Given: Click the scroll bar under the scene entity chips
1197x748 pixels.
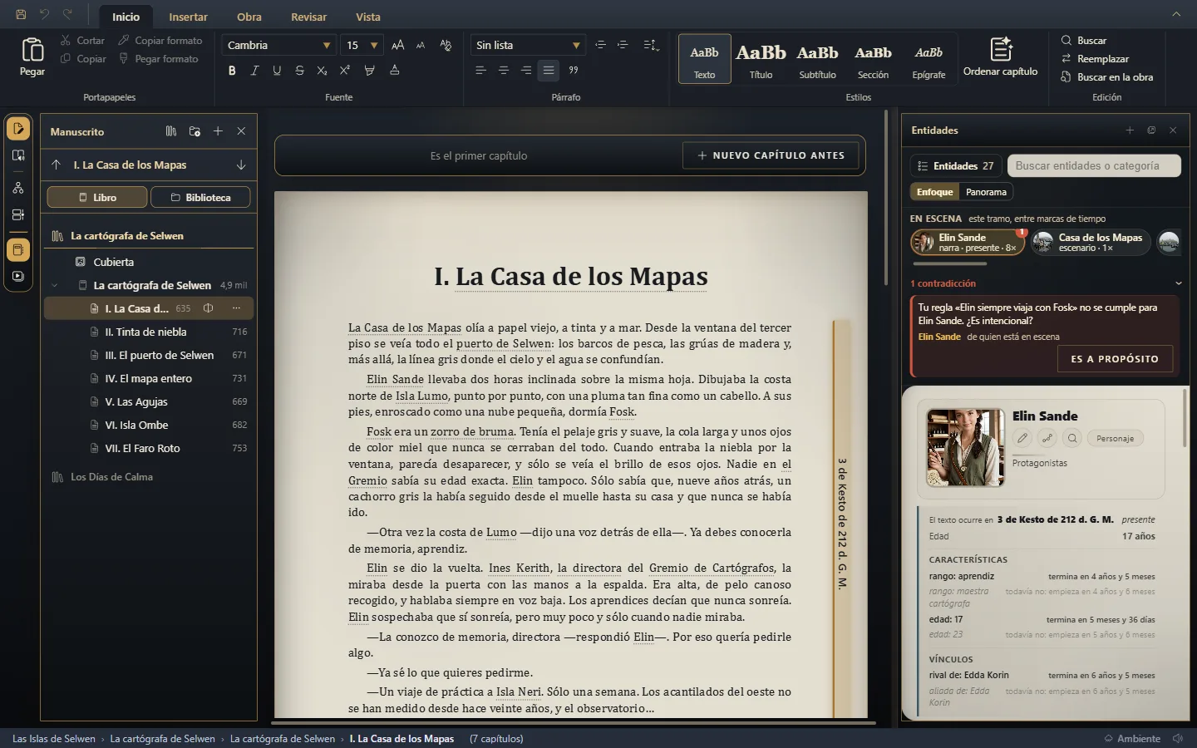Looking at the screenshot, I should pos(950,263).
